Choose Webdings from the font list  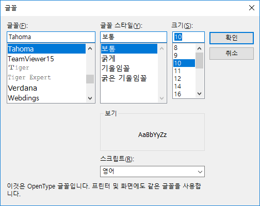[x=46, y=98]
